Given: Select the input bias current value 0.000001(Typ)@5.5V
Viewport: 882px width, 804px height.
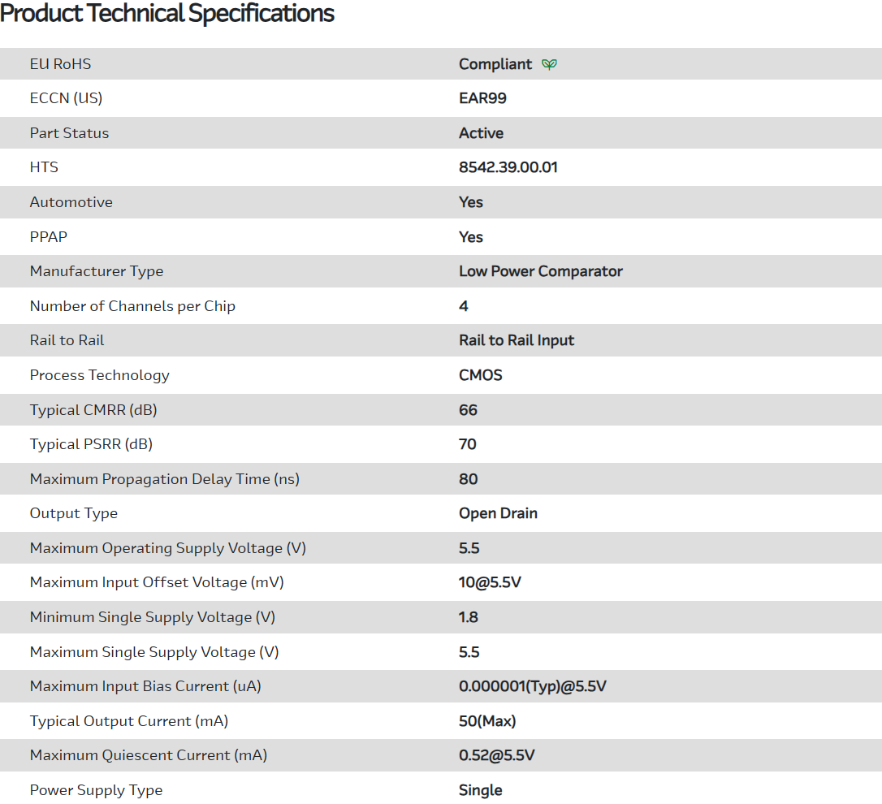Looking at the screenshot, I should click(533, 686).
